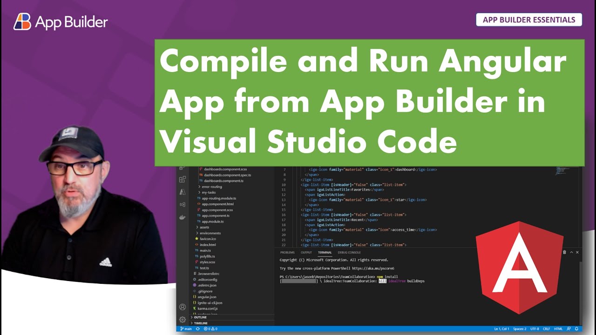Viewport: 596px width, 335px height.
Task: Click editor line containing Favorites span
Action: 345,190
